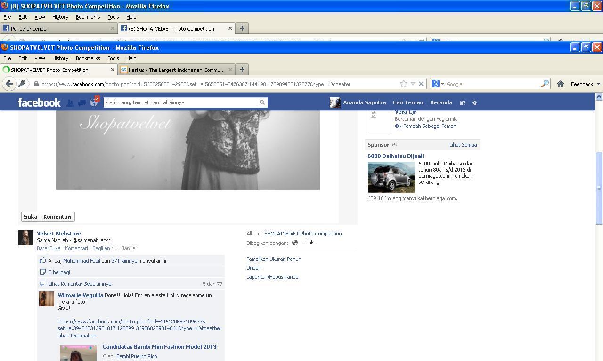Image resolution: width=603 pixels, height=361 pixels.
Task: Open the SHOPATVELVET Photo Competition album link
Action: 303,234
